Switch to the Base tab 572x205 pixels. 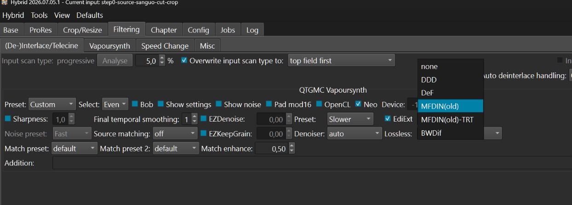click(x=11, y=30)
